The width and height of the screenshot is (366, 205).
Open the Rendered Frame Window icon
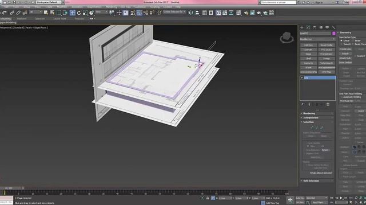tap(252, 13)
